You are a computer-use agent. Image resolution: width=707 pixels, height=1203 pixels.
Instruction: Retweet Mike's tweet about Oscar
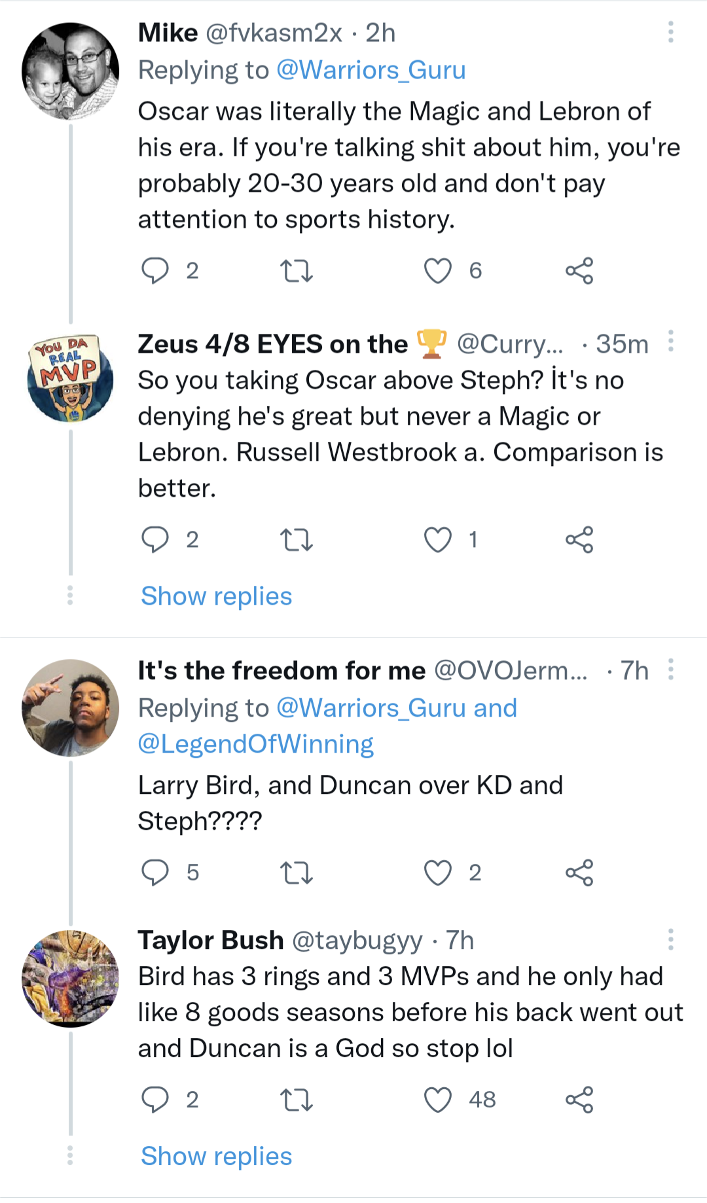(296, 270)
